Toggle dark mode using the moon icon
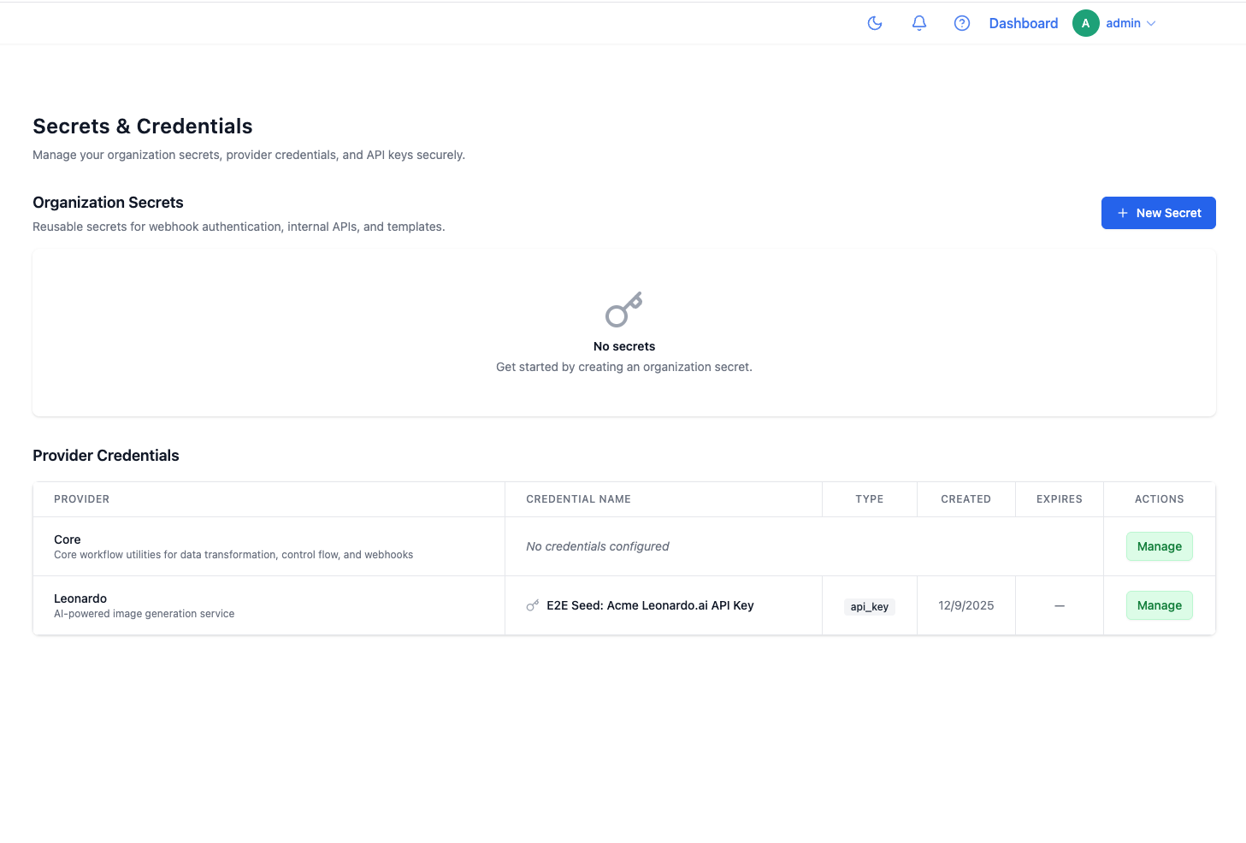The image size is (1246, 843). coord(874,23)
